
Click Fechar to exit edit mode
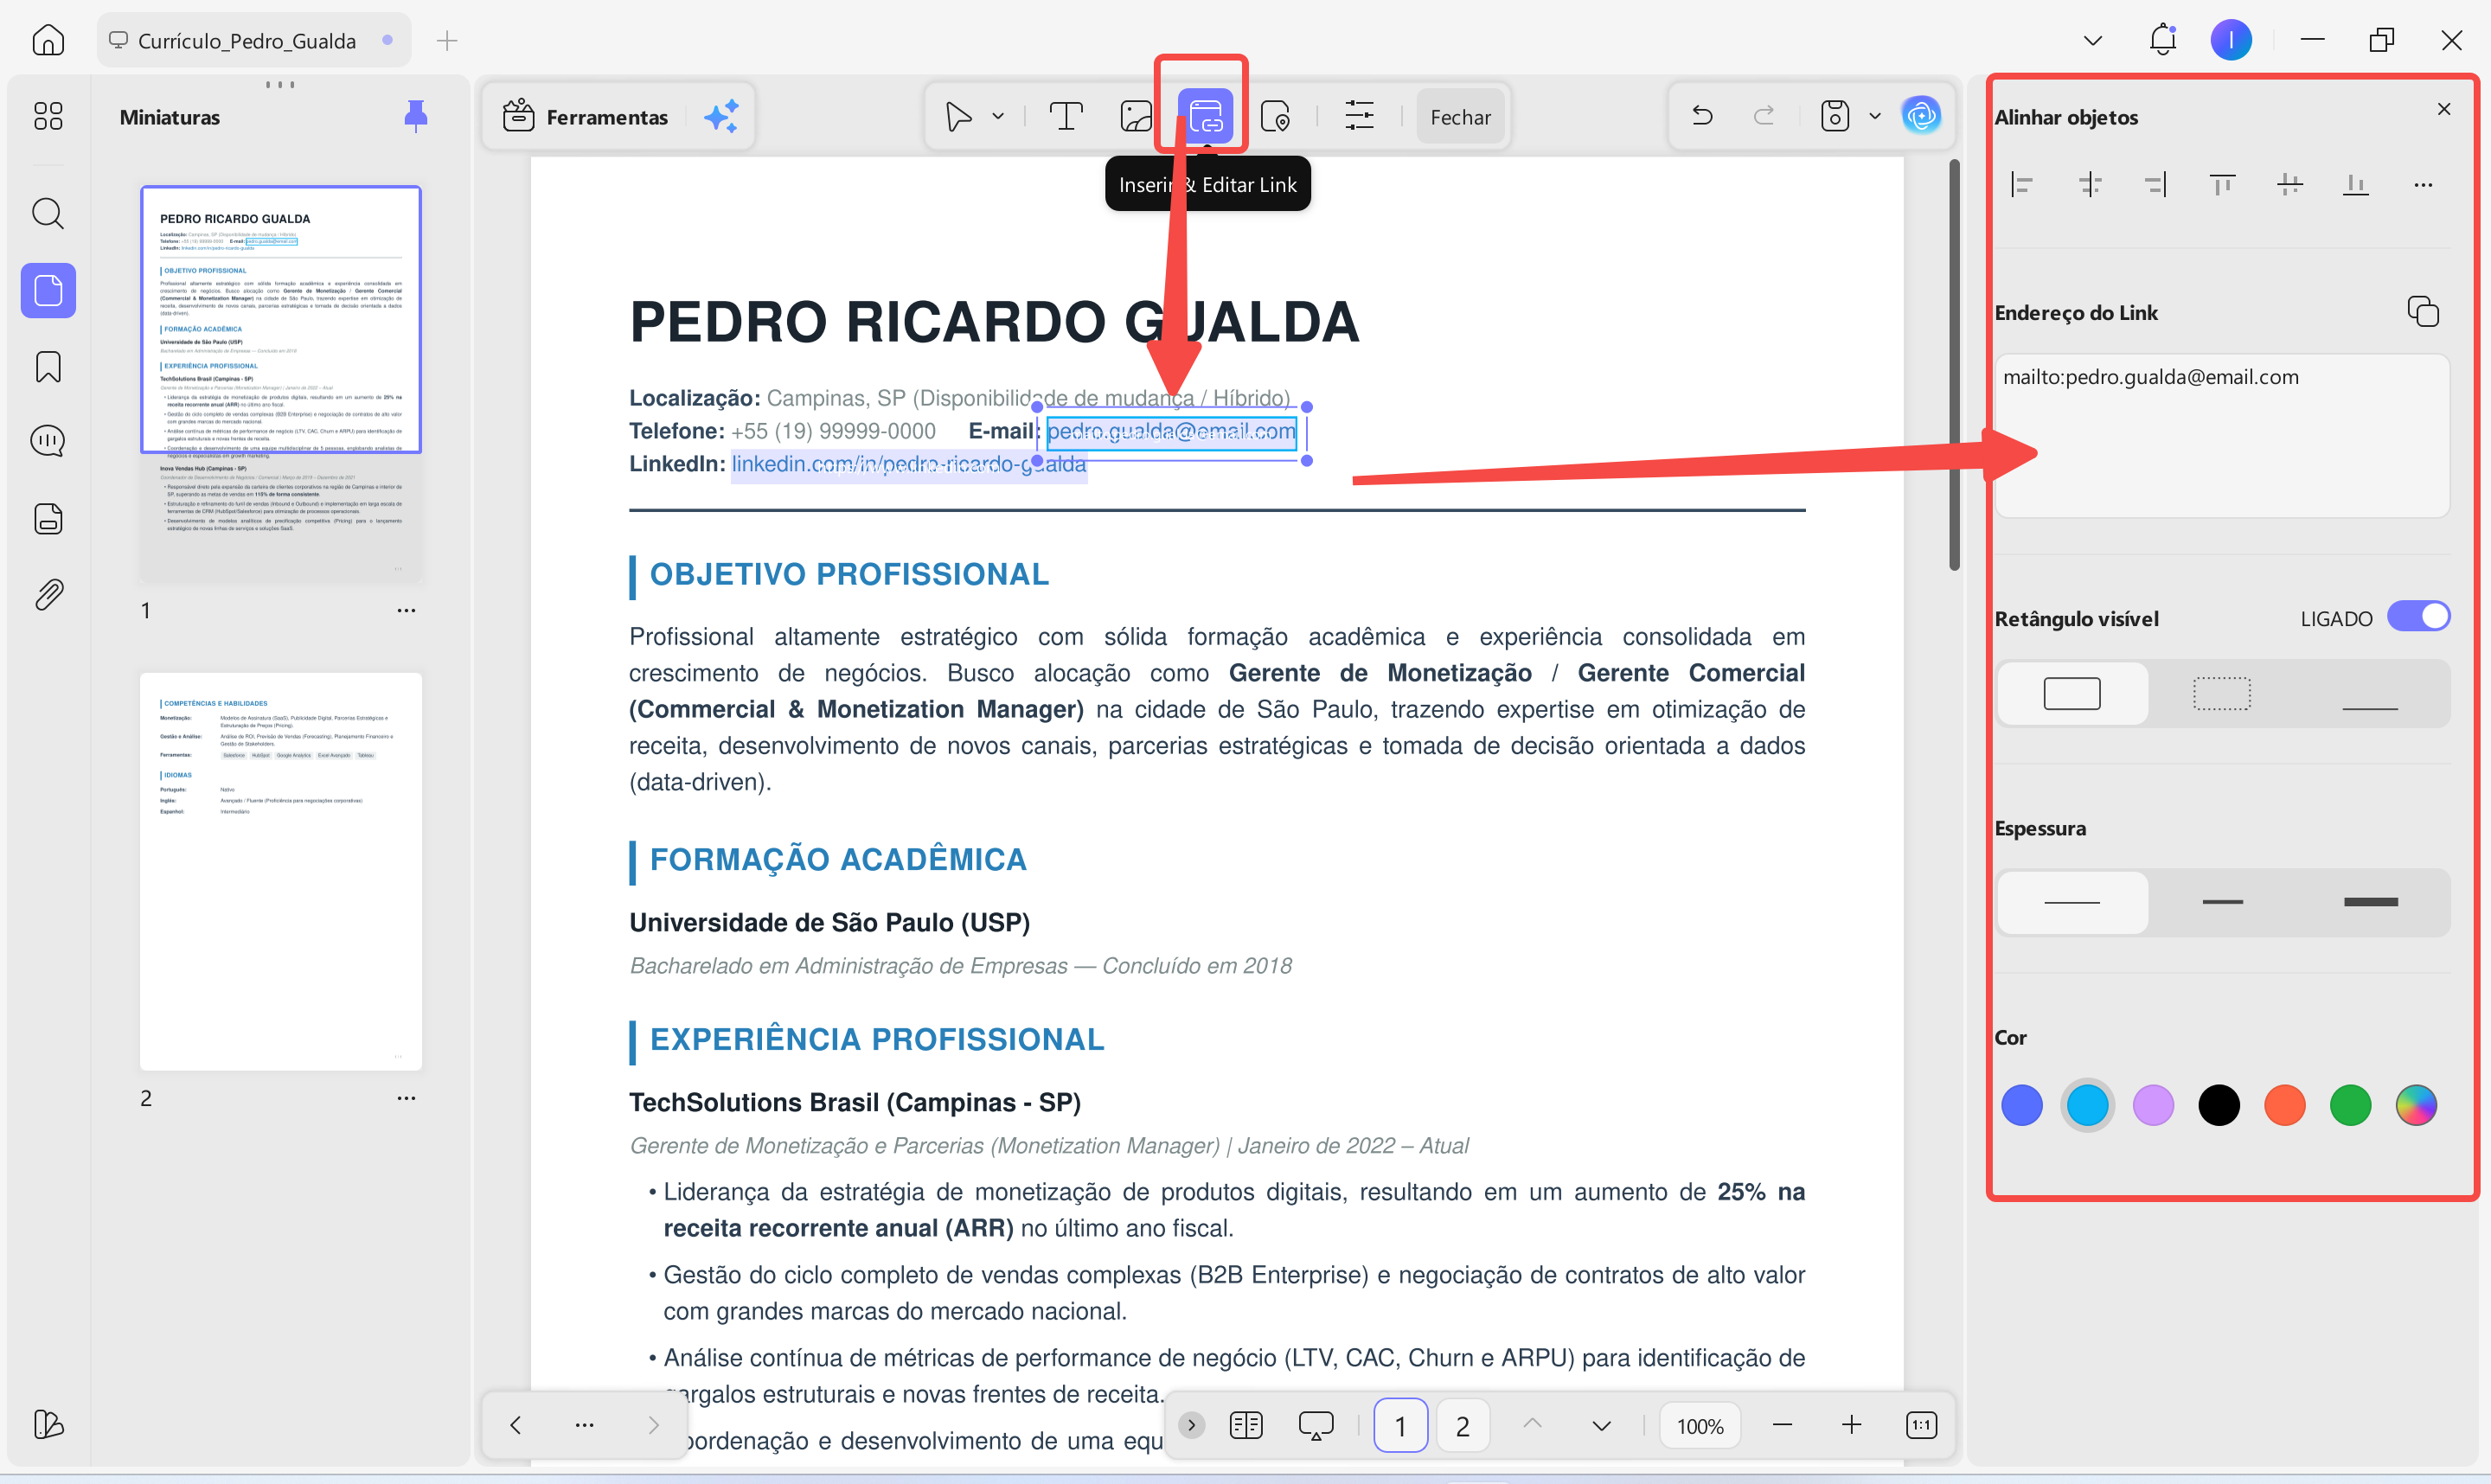coord(1460,117)
